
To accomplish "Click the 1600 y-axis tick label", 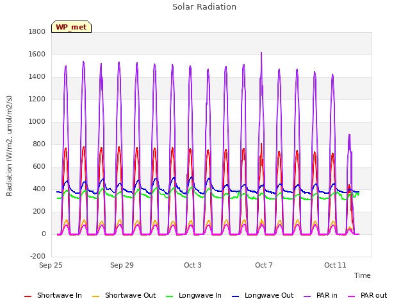I will click(37, 54).
